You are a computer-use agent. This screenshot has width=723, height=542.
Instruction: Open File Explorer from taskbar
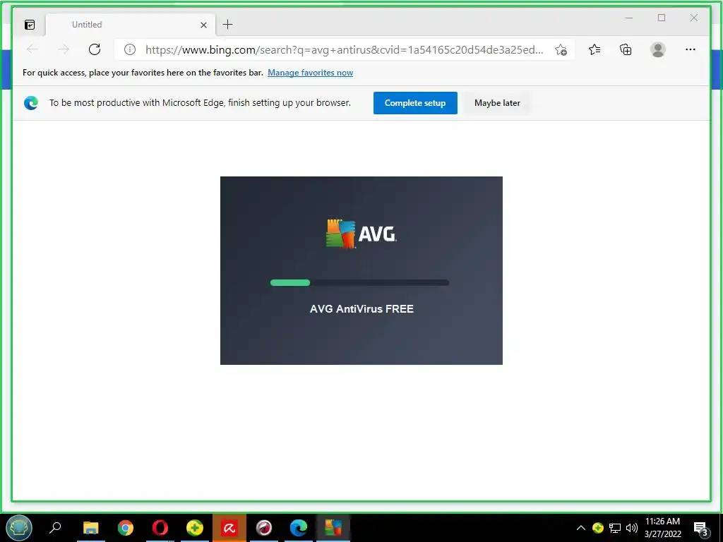coord(91,527)
